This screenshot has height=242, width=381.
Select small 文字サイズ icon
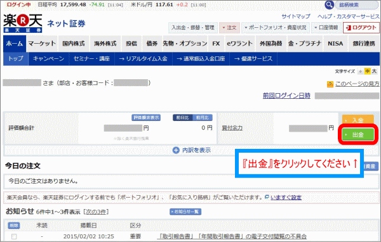(x=361, y=72)
